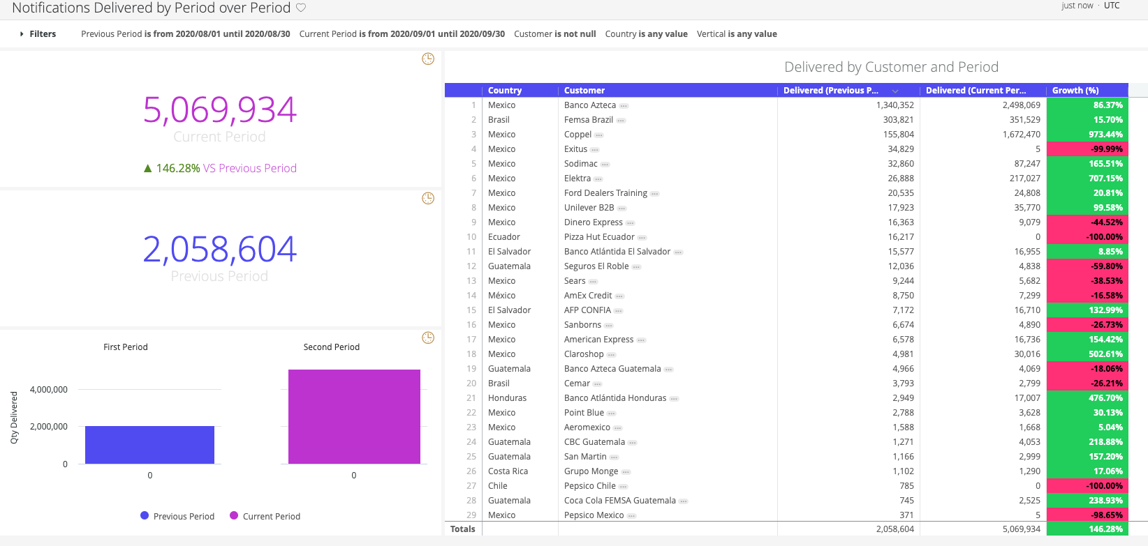This screenshot has width=1148, height=546.
Task: Open the ellipsis menu next to Pizza Hut Ecuador
Action: tap(642, 238)
